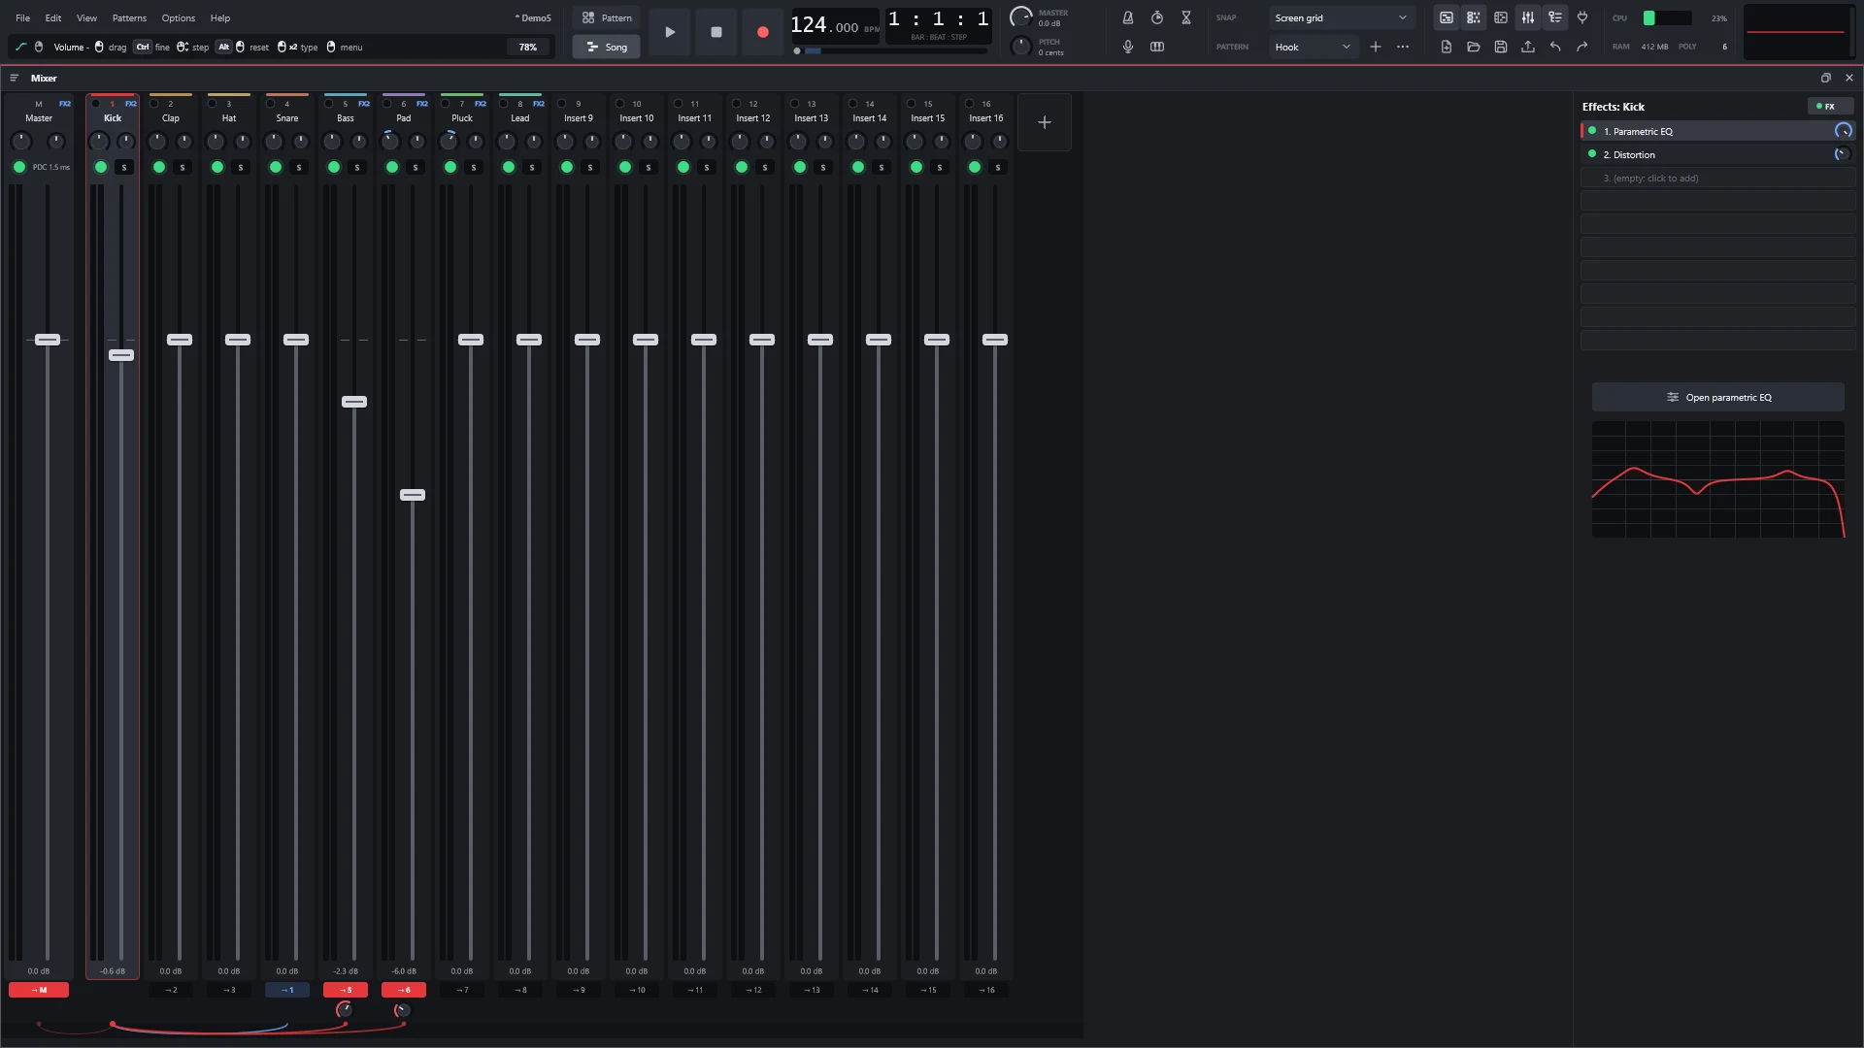Click the Distortion mix knob
1864x1048 pixels.
1842,154
